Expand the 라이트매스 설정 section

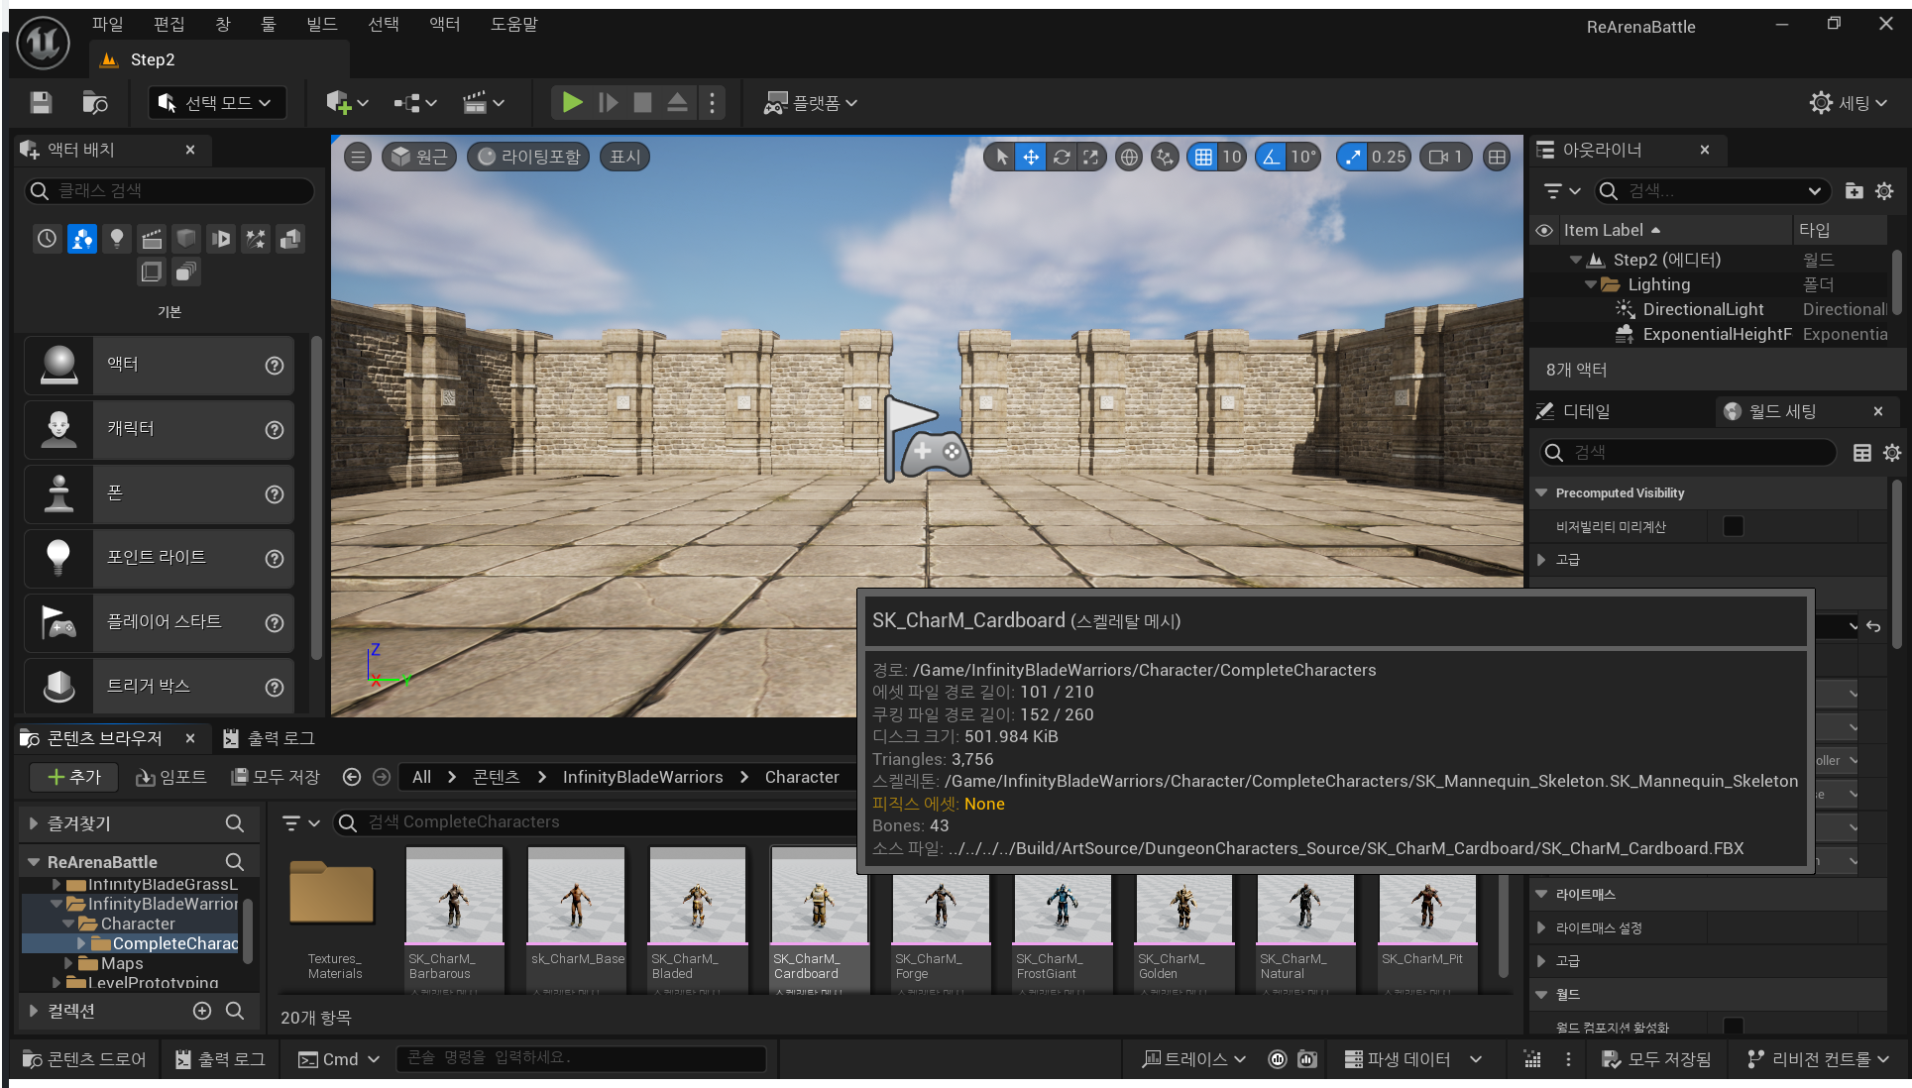point(1541,927)
